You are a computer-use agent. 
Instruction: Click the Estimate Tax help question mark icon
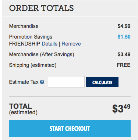pyautogui.click(x=42, y=82)
